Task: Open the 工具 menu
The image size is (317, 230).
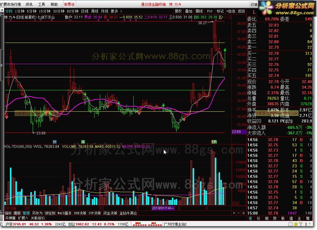Action: click(41, 4)
